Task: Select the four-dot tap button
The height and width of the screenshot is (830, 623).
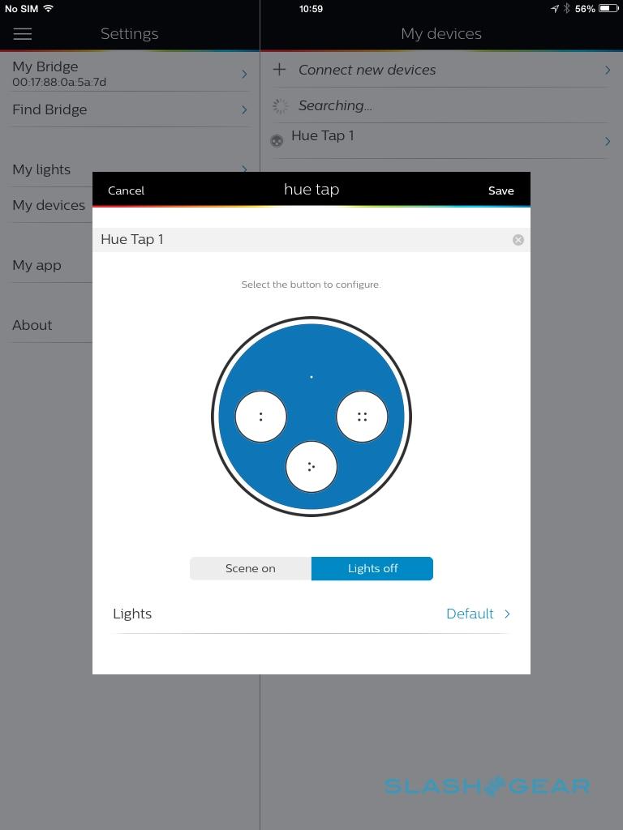Action: [x=362, y=417]
